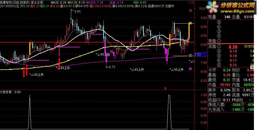Click the 股本 2.05亿 value
The height and width of the screenshot is (130, 257).
[249, 90]
